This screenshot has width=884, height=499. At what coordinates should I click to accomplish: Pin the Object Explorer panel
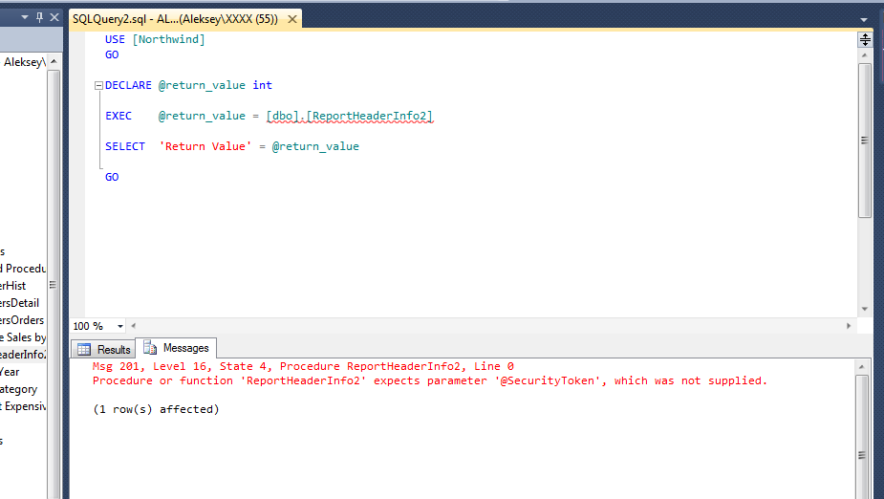39,17
